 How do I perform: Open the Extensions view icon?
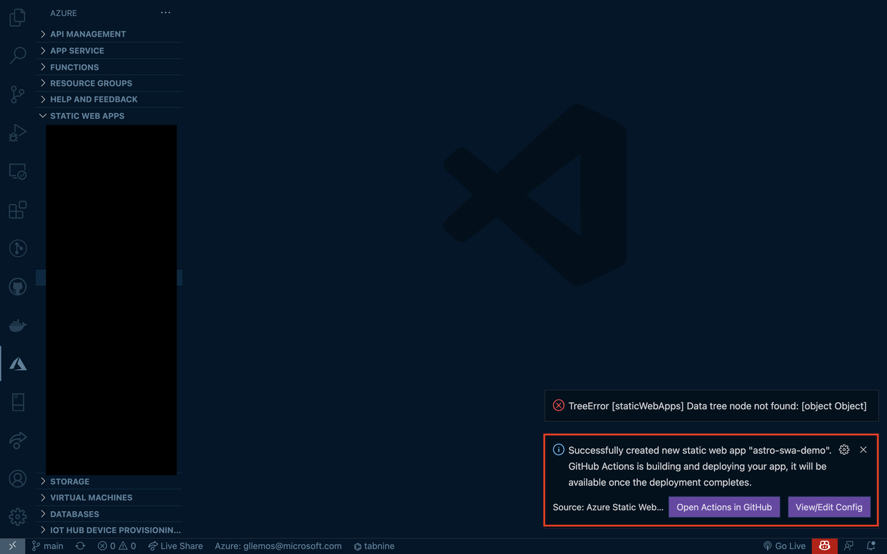coord(17,210)
